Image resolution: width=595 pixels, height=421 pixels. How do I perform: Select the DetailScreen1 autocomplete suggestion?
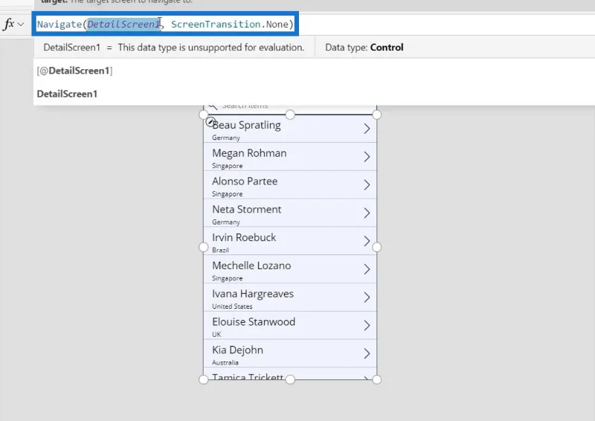click(67, 94)
